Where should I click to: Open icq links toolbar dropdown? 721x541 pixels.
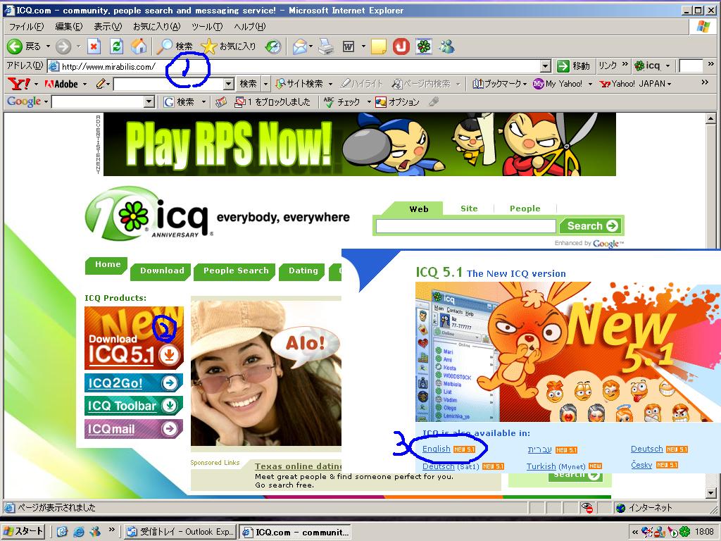667,66
